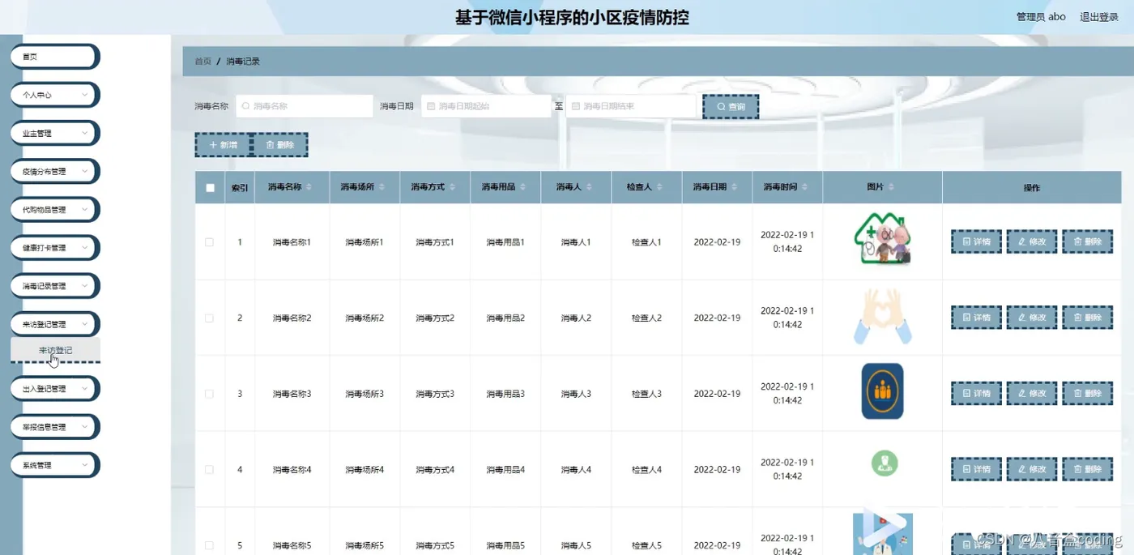Edit 消毒名称2 row via 修改
The height and width of the screenshot is (555, 1134).
1032,318
